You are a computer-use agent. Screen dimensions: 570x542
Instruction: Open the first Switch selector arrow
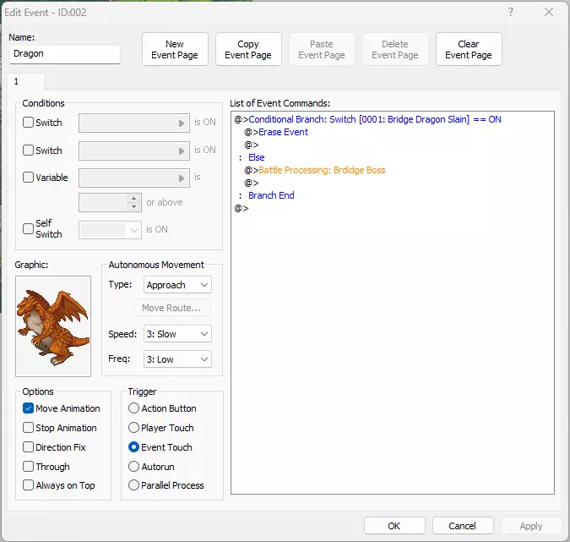point(182,123)
